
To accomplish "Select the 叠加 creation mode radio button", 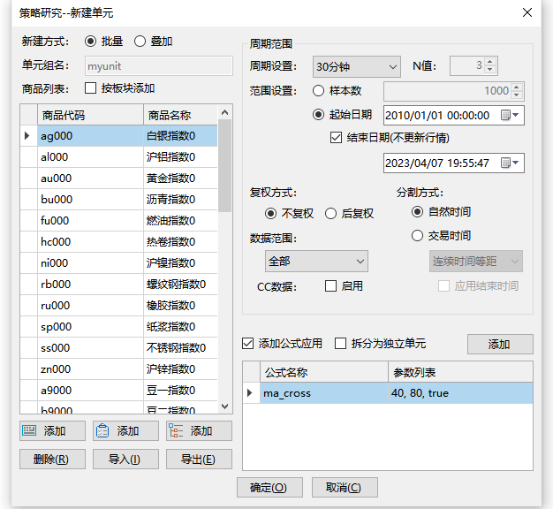I will tap(140, 41).
